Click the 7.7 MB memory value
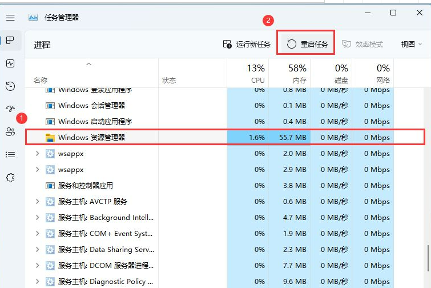 (x=295, y=266)
